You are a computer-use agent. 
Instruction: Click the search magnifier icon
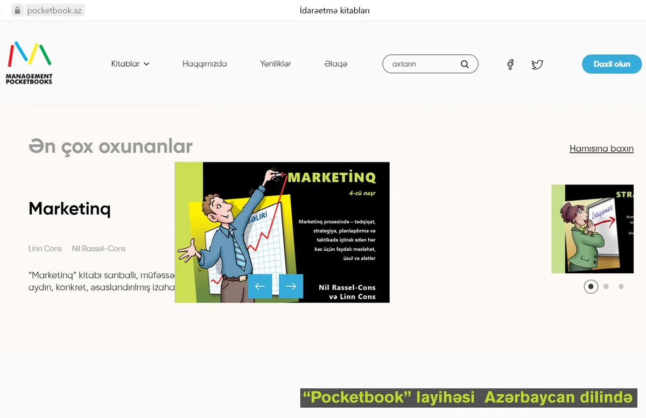(x=465, y=64)
